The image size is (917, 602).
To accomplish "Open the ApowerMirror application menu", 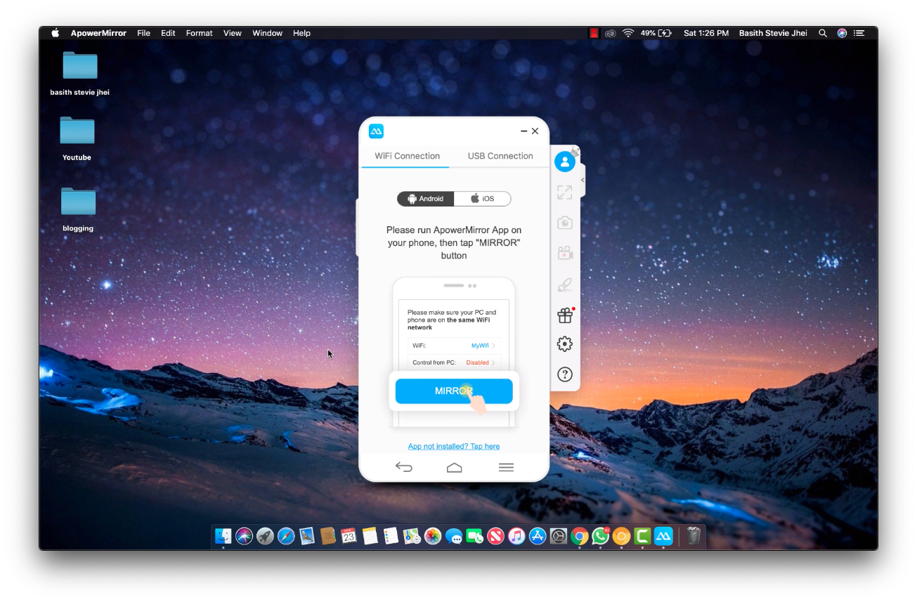I will (98, 33).
